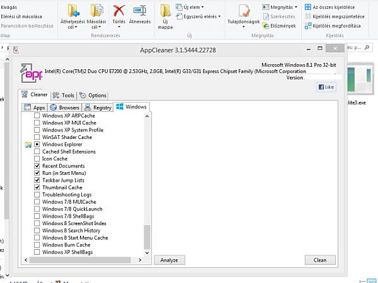Screen dimensions: 378x283
Task: Open Tulajdonságok properties icon
Action: (x=244, y=11)
